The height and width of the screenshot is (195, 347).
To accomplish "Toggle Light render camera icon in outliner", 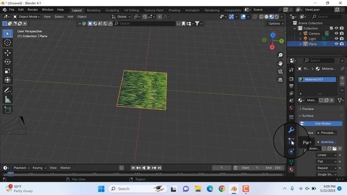I will pos(342,38).
